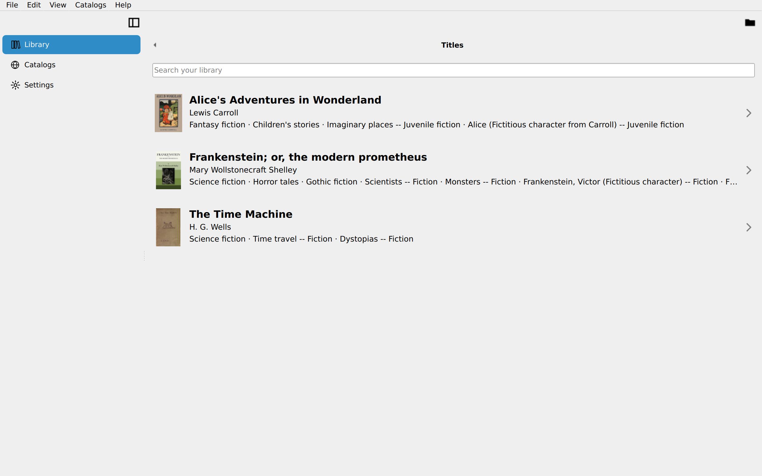Open The Time Machine title
The image size is (762, 476).
[241, 214]
